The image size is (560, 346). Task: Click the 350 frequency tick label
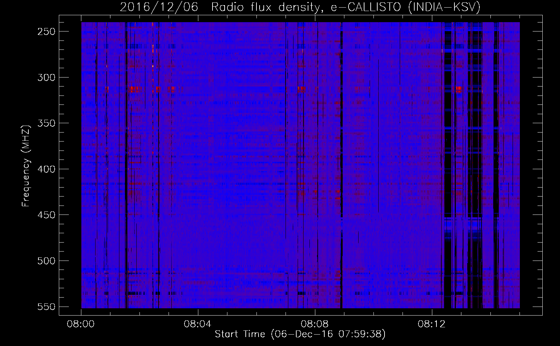46,123
